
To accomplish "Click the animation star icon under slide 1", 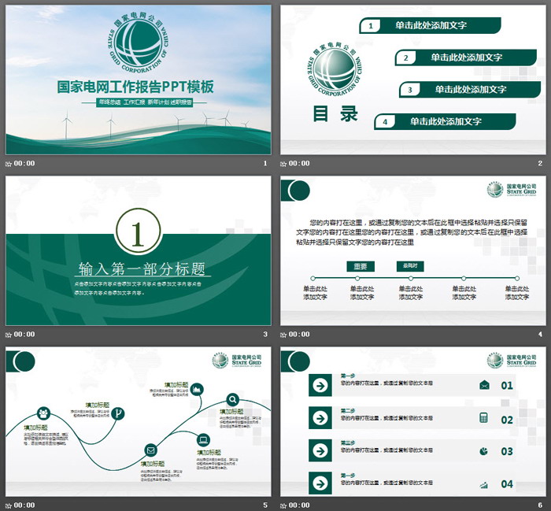I will click(x=9, y=164).
